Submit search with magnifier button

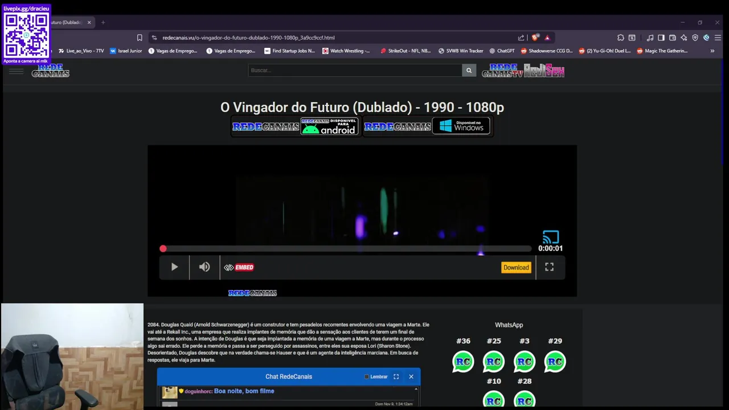[x=469, y=70]
